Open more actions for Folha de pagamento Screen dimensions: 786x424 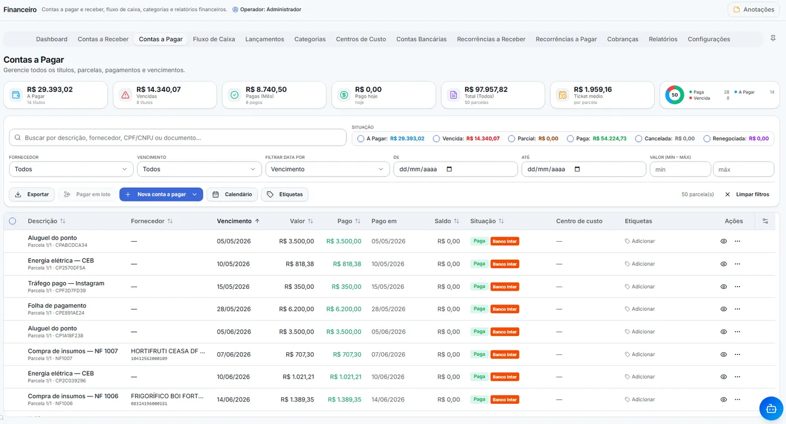737,309
